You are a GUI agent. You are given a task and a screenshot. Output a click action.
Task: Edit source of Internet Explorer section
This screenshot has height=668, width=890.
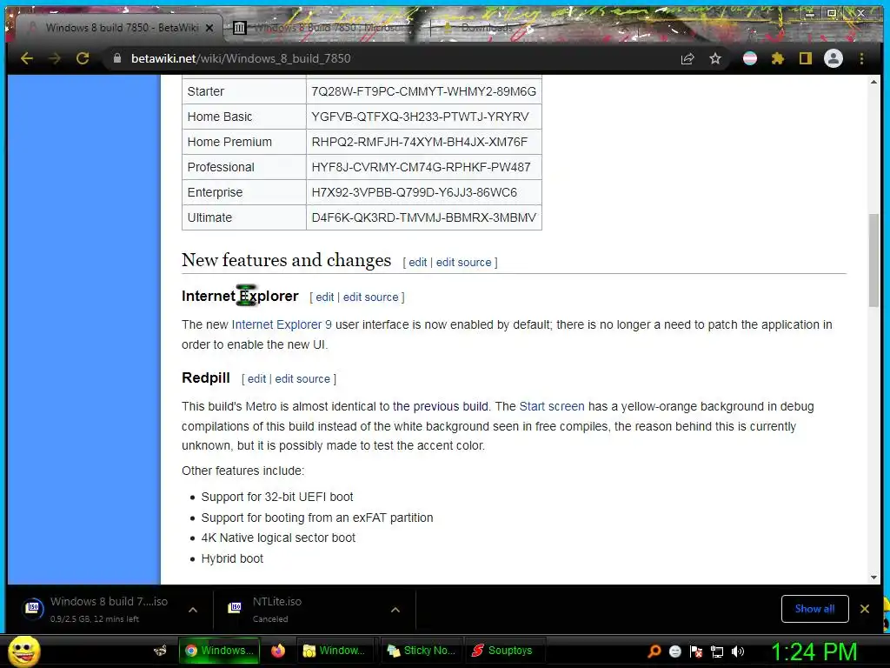coord(370,297)
